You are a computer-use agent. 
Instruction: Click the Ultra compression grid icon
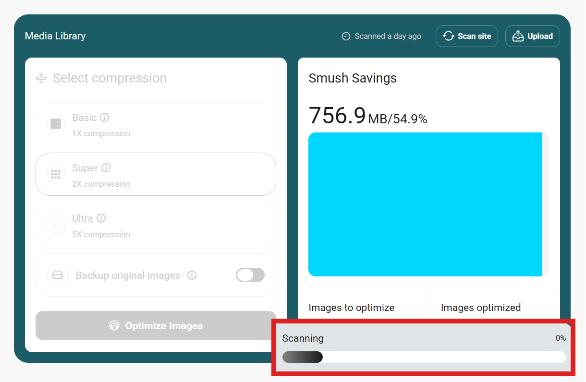pyautogui.click(x=56, y=225)
